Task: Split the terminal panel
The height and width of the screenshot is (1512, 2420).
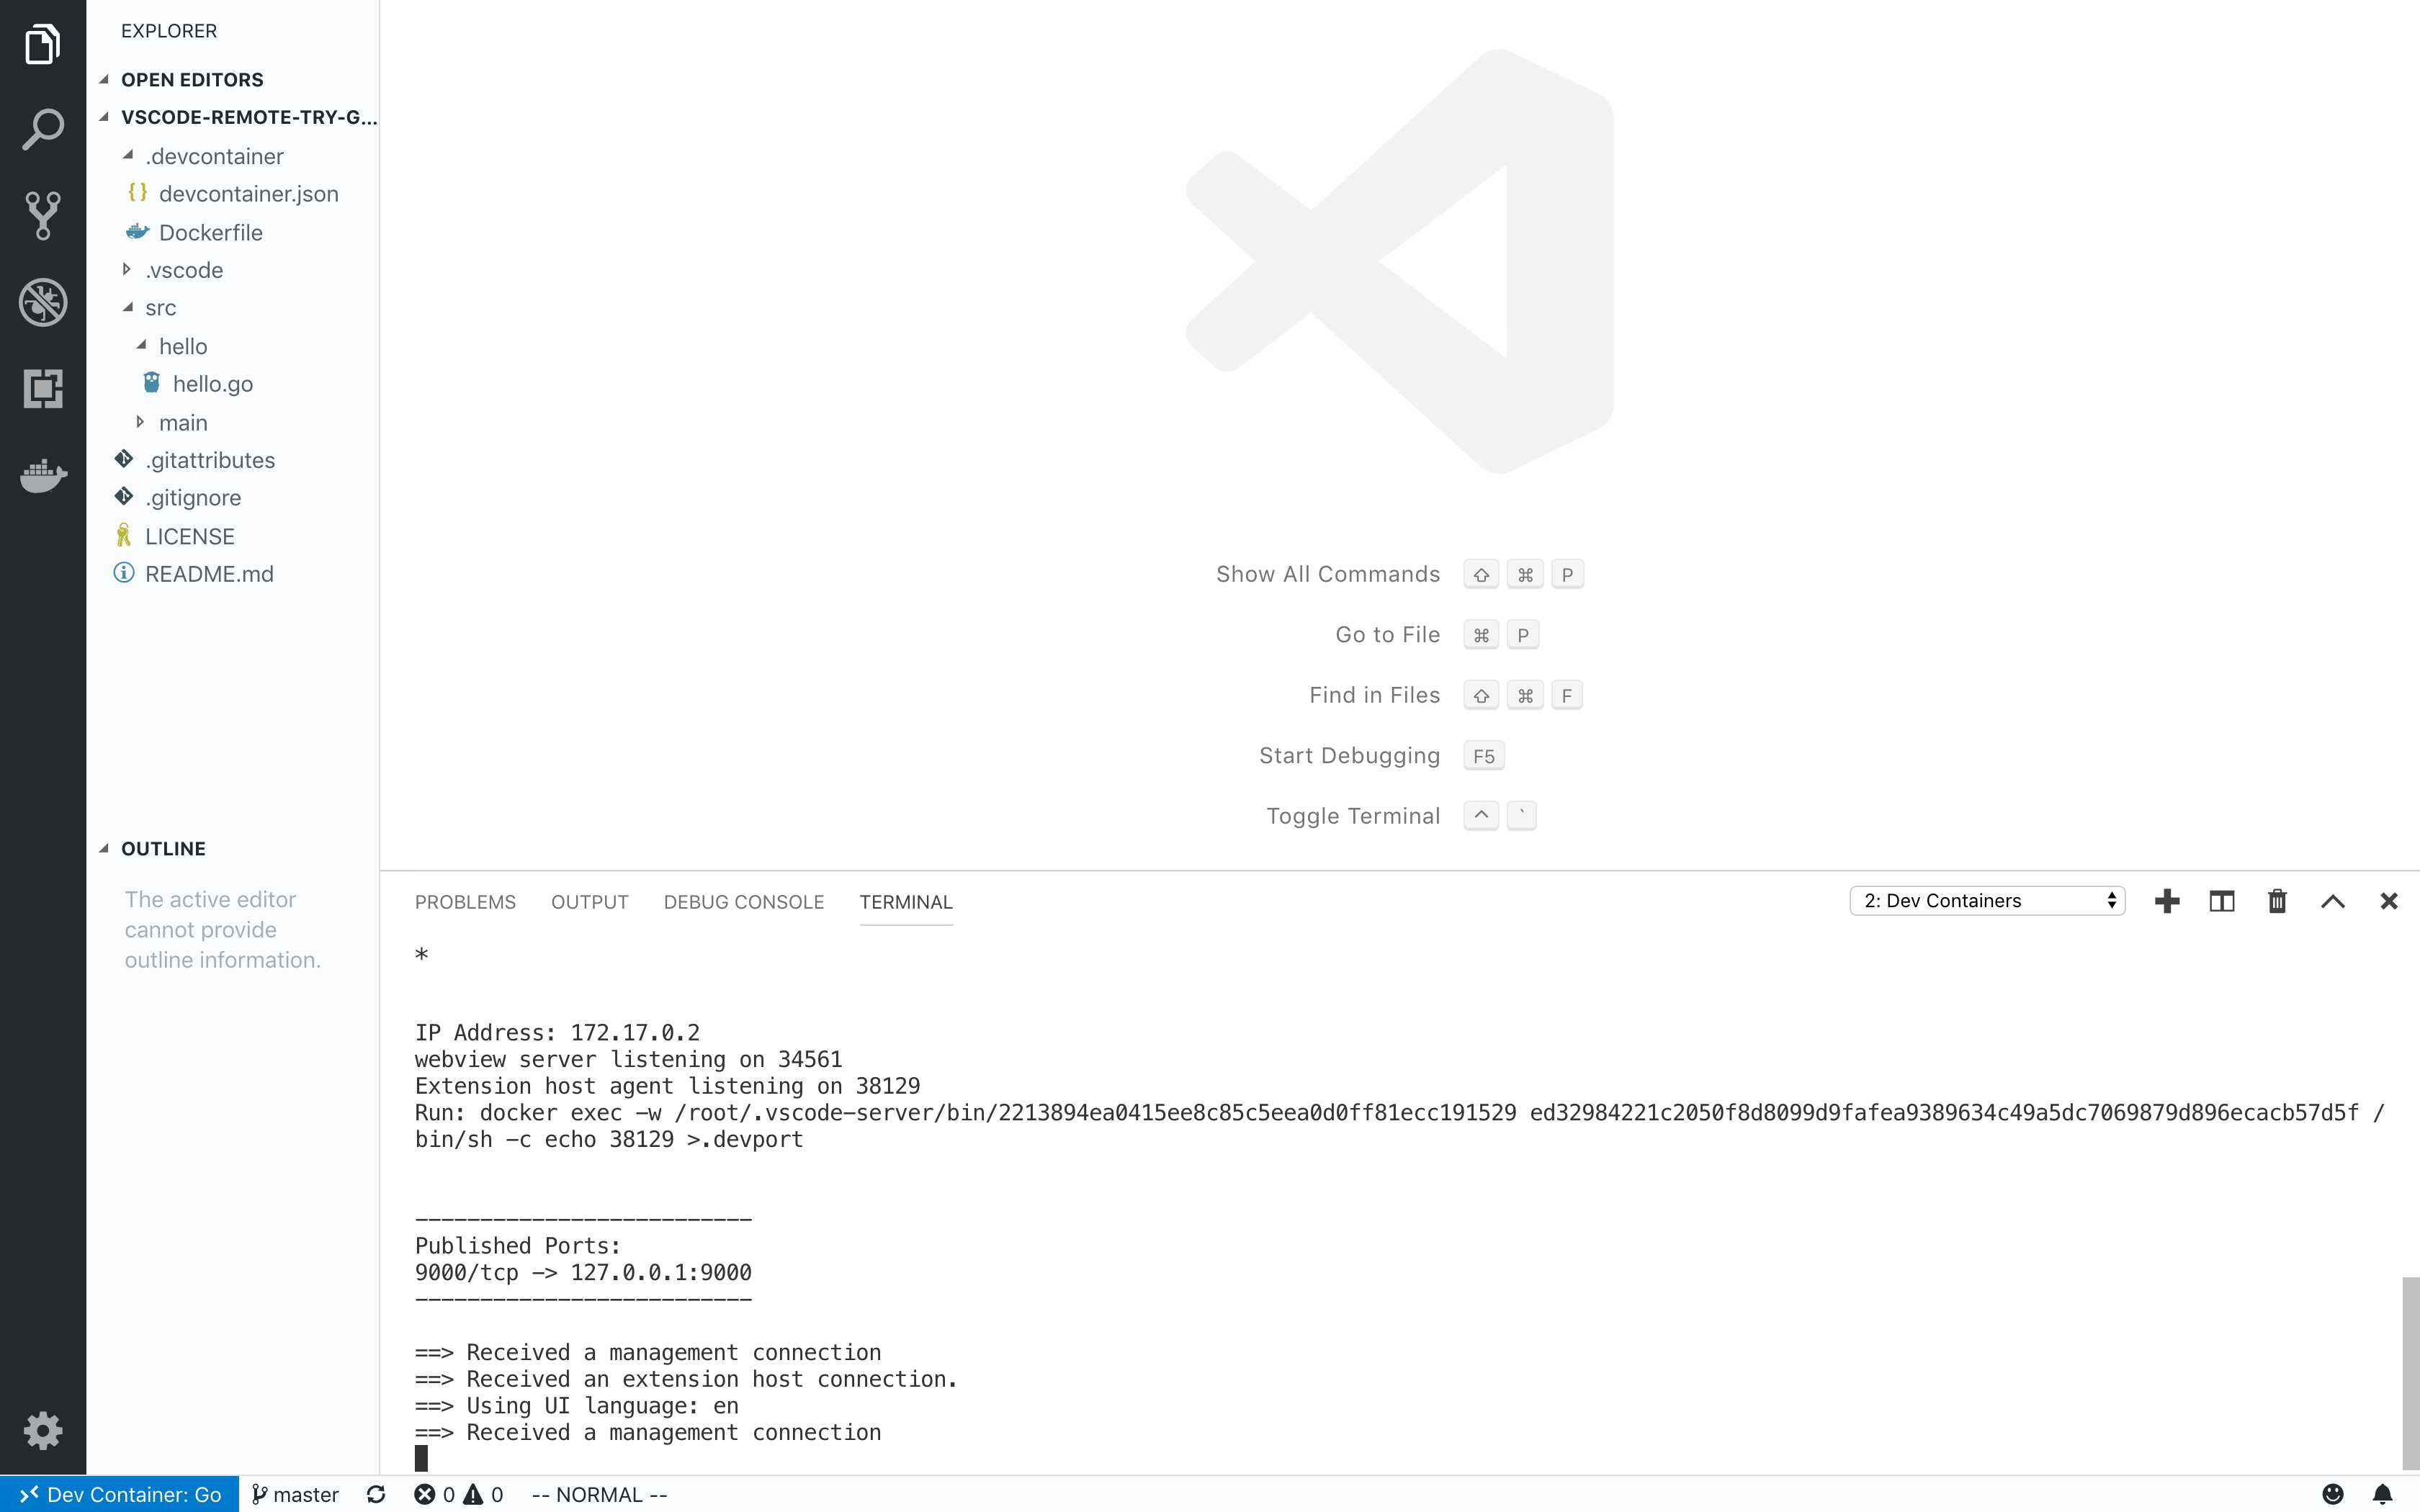Action: pos(2222,901)
